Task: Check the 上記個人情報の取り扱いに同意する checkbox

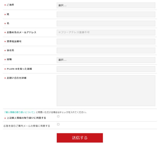Action: click(x=58, y=116)
